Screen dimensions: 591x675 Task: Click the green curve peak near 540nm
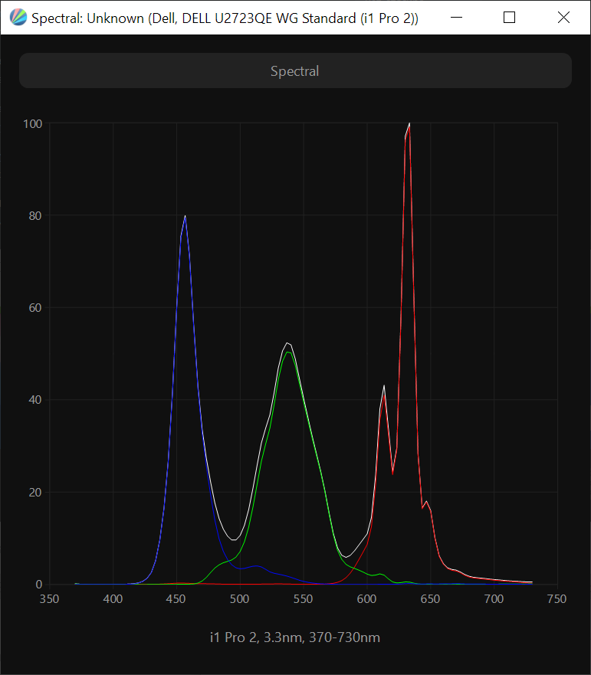pos(287,352)
